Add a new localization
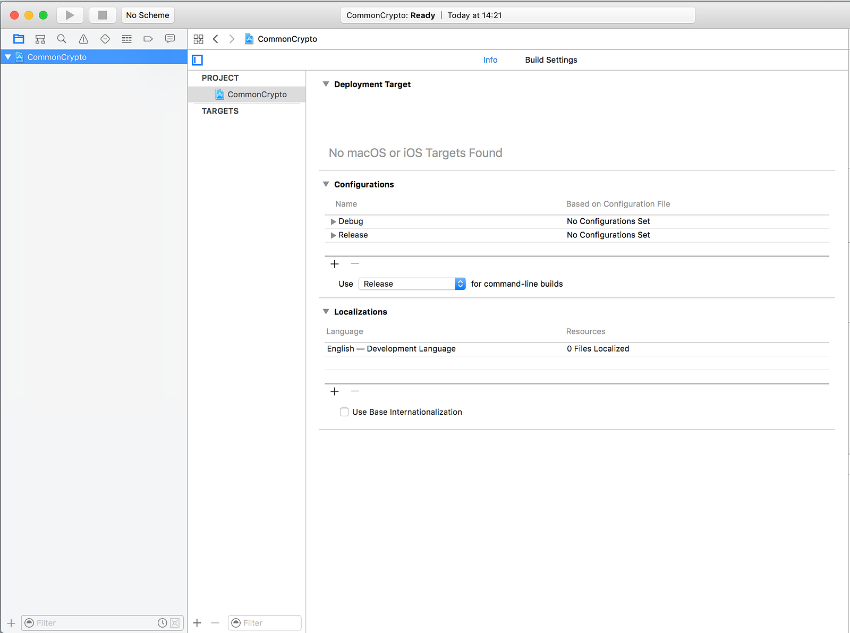 point(335,391)
